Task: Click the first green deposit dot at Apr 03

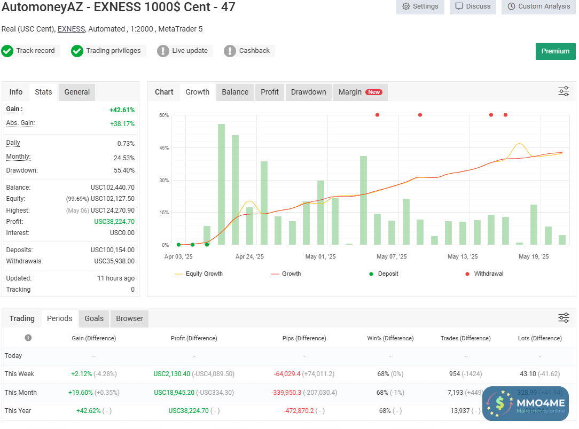Action: (x=179, y=245)
